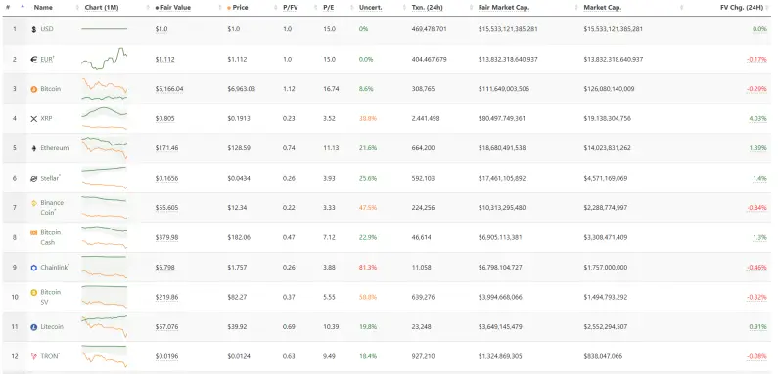Sort by the Txn. (24h) column header
The height and width of the screenshot is (374, 778).
point(429,8)
